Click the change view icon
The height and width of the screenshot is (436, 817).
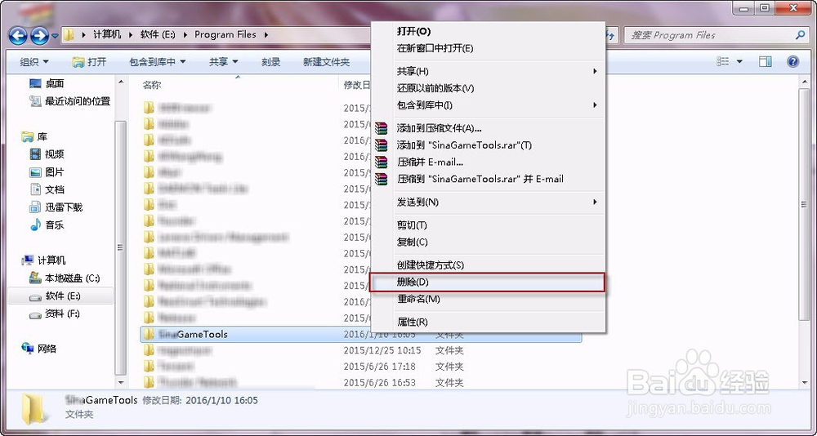click(723, 62)
